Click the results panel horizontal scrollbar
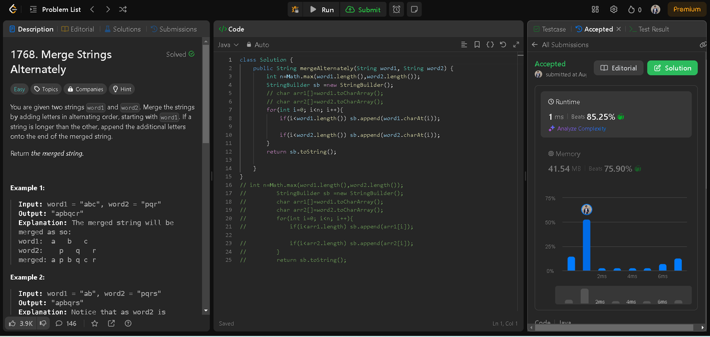 pos(615,327)
